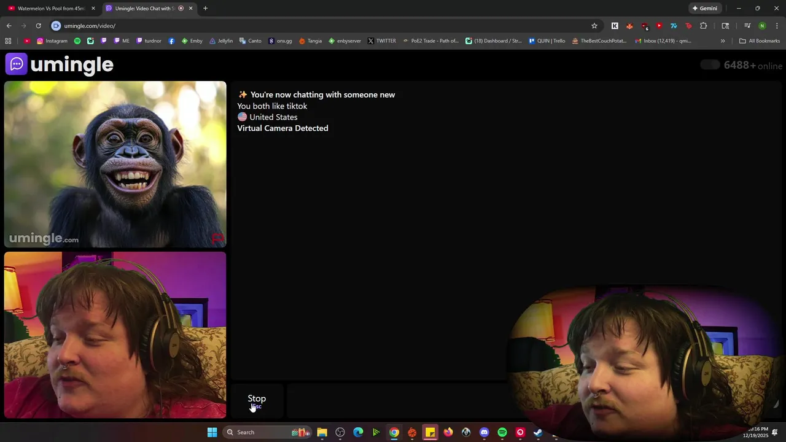Open OBS Studio from taskbar
The width and height of the screenshot is (786, 442).
(x=340, y=432)
